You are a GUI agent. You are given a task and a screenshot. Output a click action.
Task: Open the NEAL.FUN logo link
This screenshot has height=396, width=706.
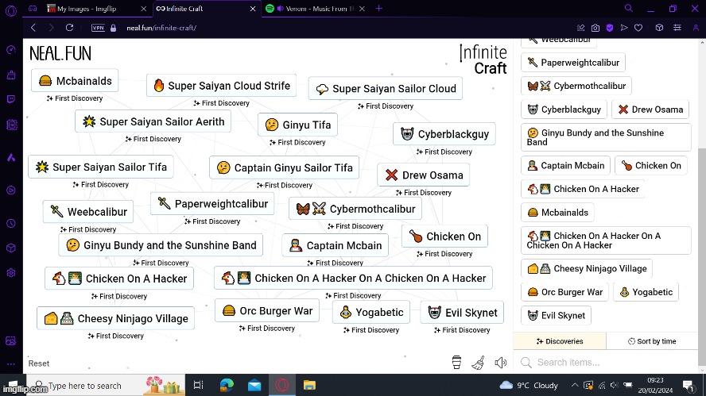tap(60, 54)
